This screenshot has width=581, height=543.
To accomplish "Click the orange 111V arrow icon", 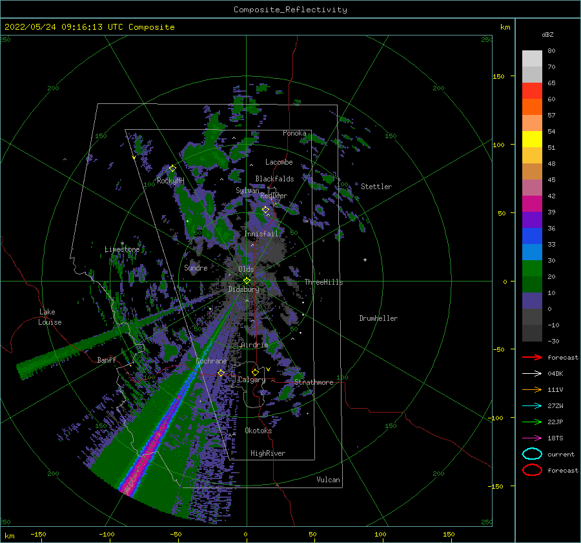I will click(x=532, y=389).
